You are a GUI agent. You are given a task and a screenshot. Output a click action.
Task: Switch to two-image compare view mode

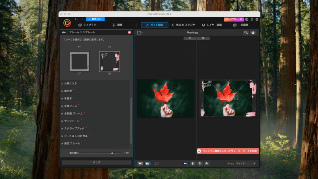[147, 163]
